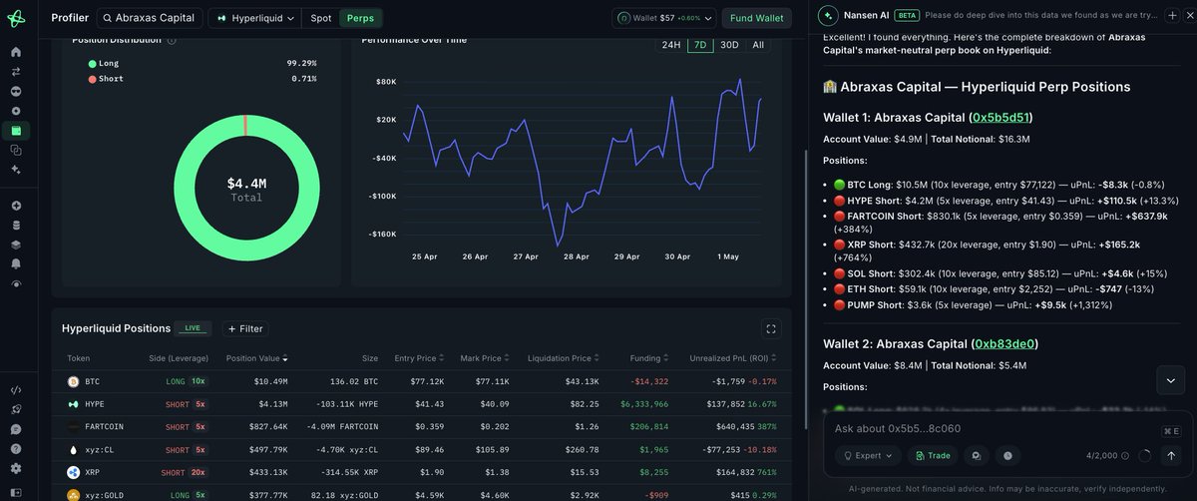The width and height of the screenshot is (1197, 501).
Task: Open the chat history clock icon
Action: [x=1006, y=455]
